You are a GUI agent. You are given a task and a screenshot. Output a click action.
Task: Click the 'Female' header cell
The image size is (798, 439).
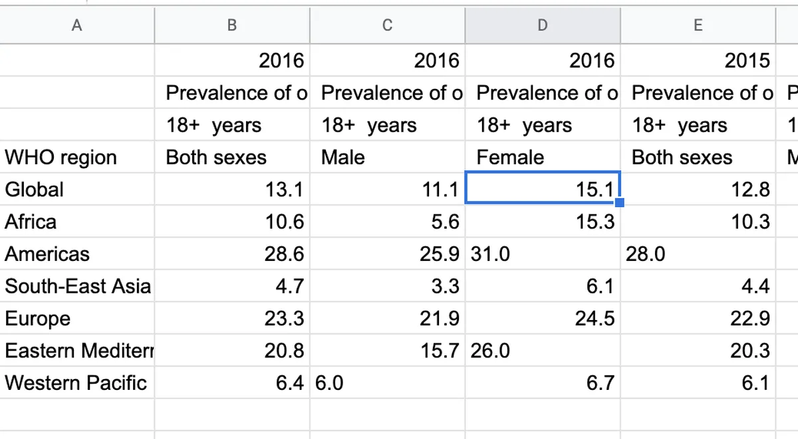click(543, 157)
